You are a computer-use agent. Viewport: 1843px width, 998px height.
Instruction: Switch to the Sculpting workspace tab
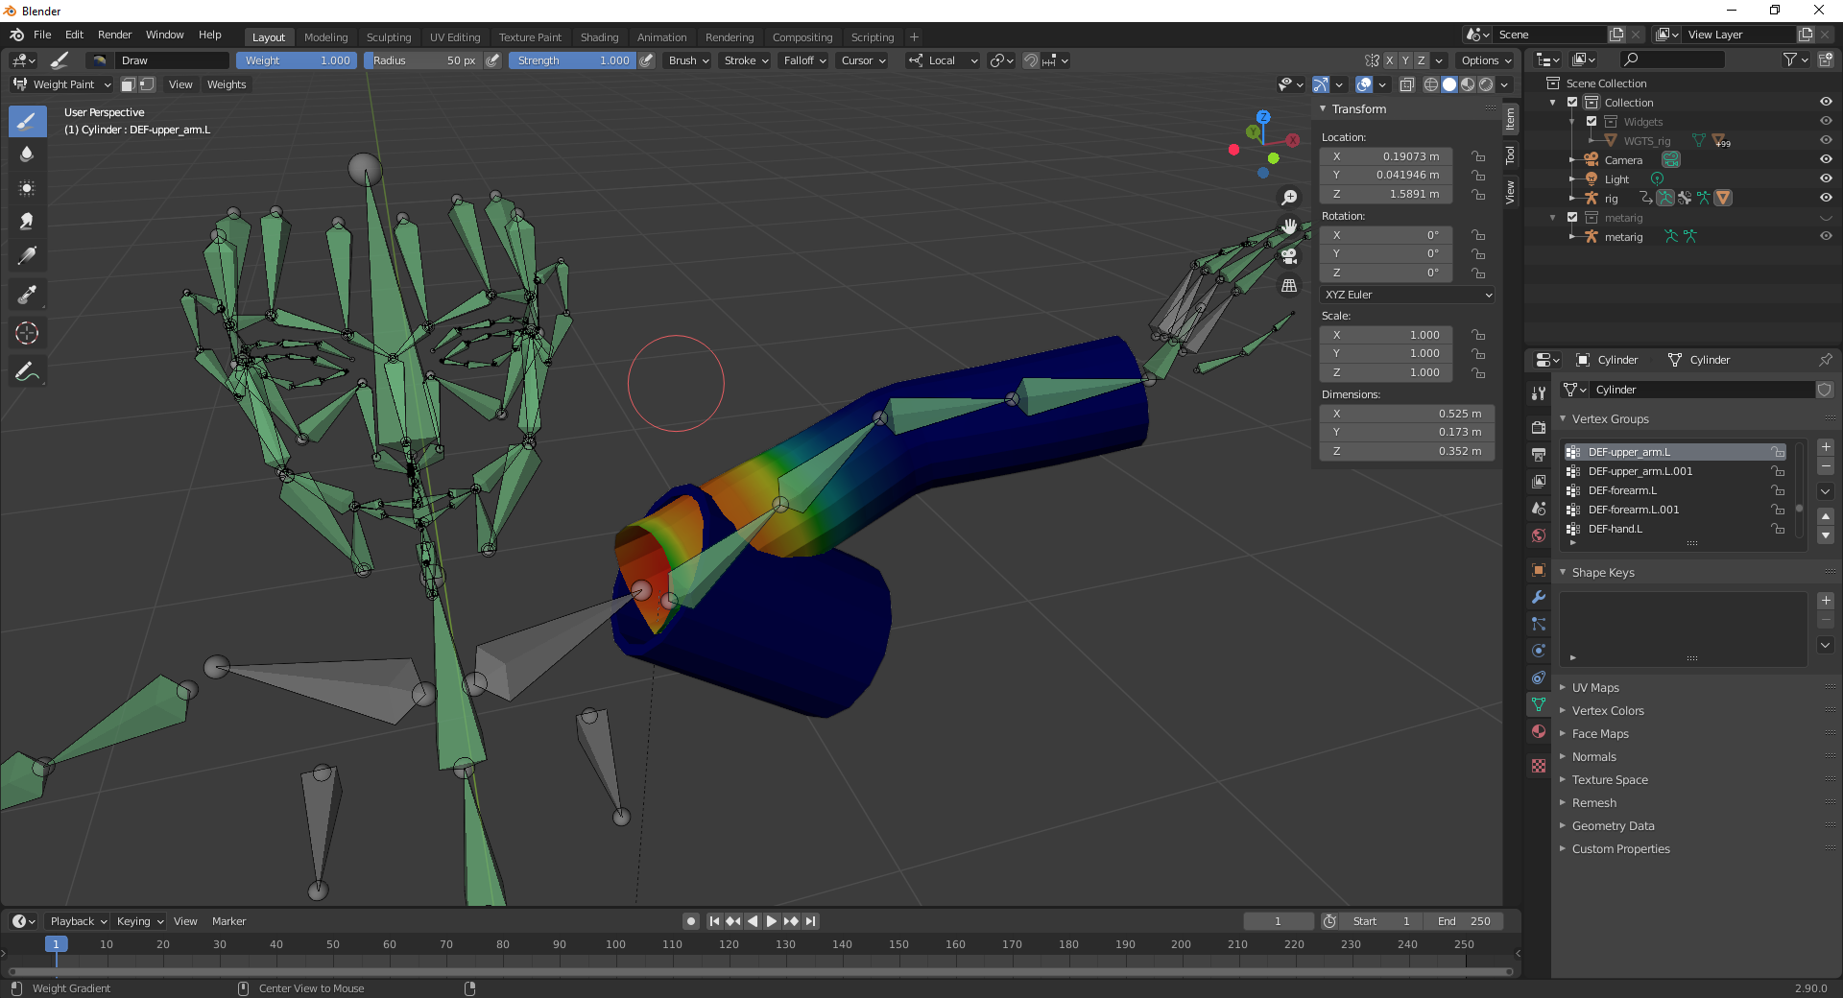point(389,37)
